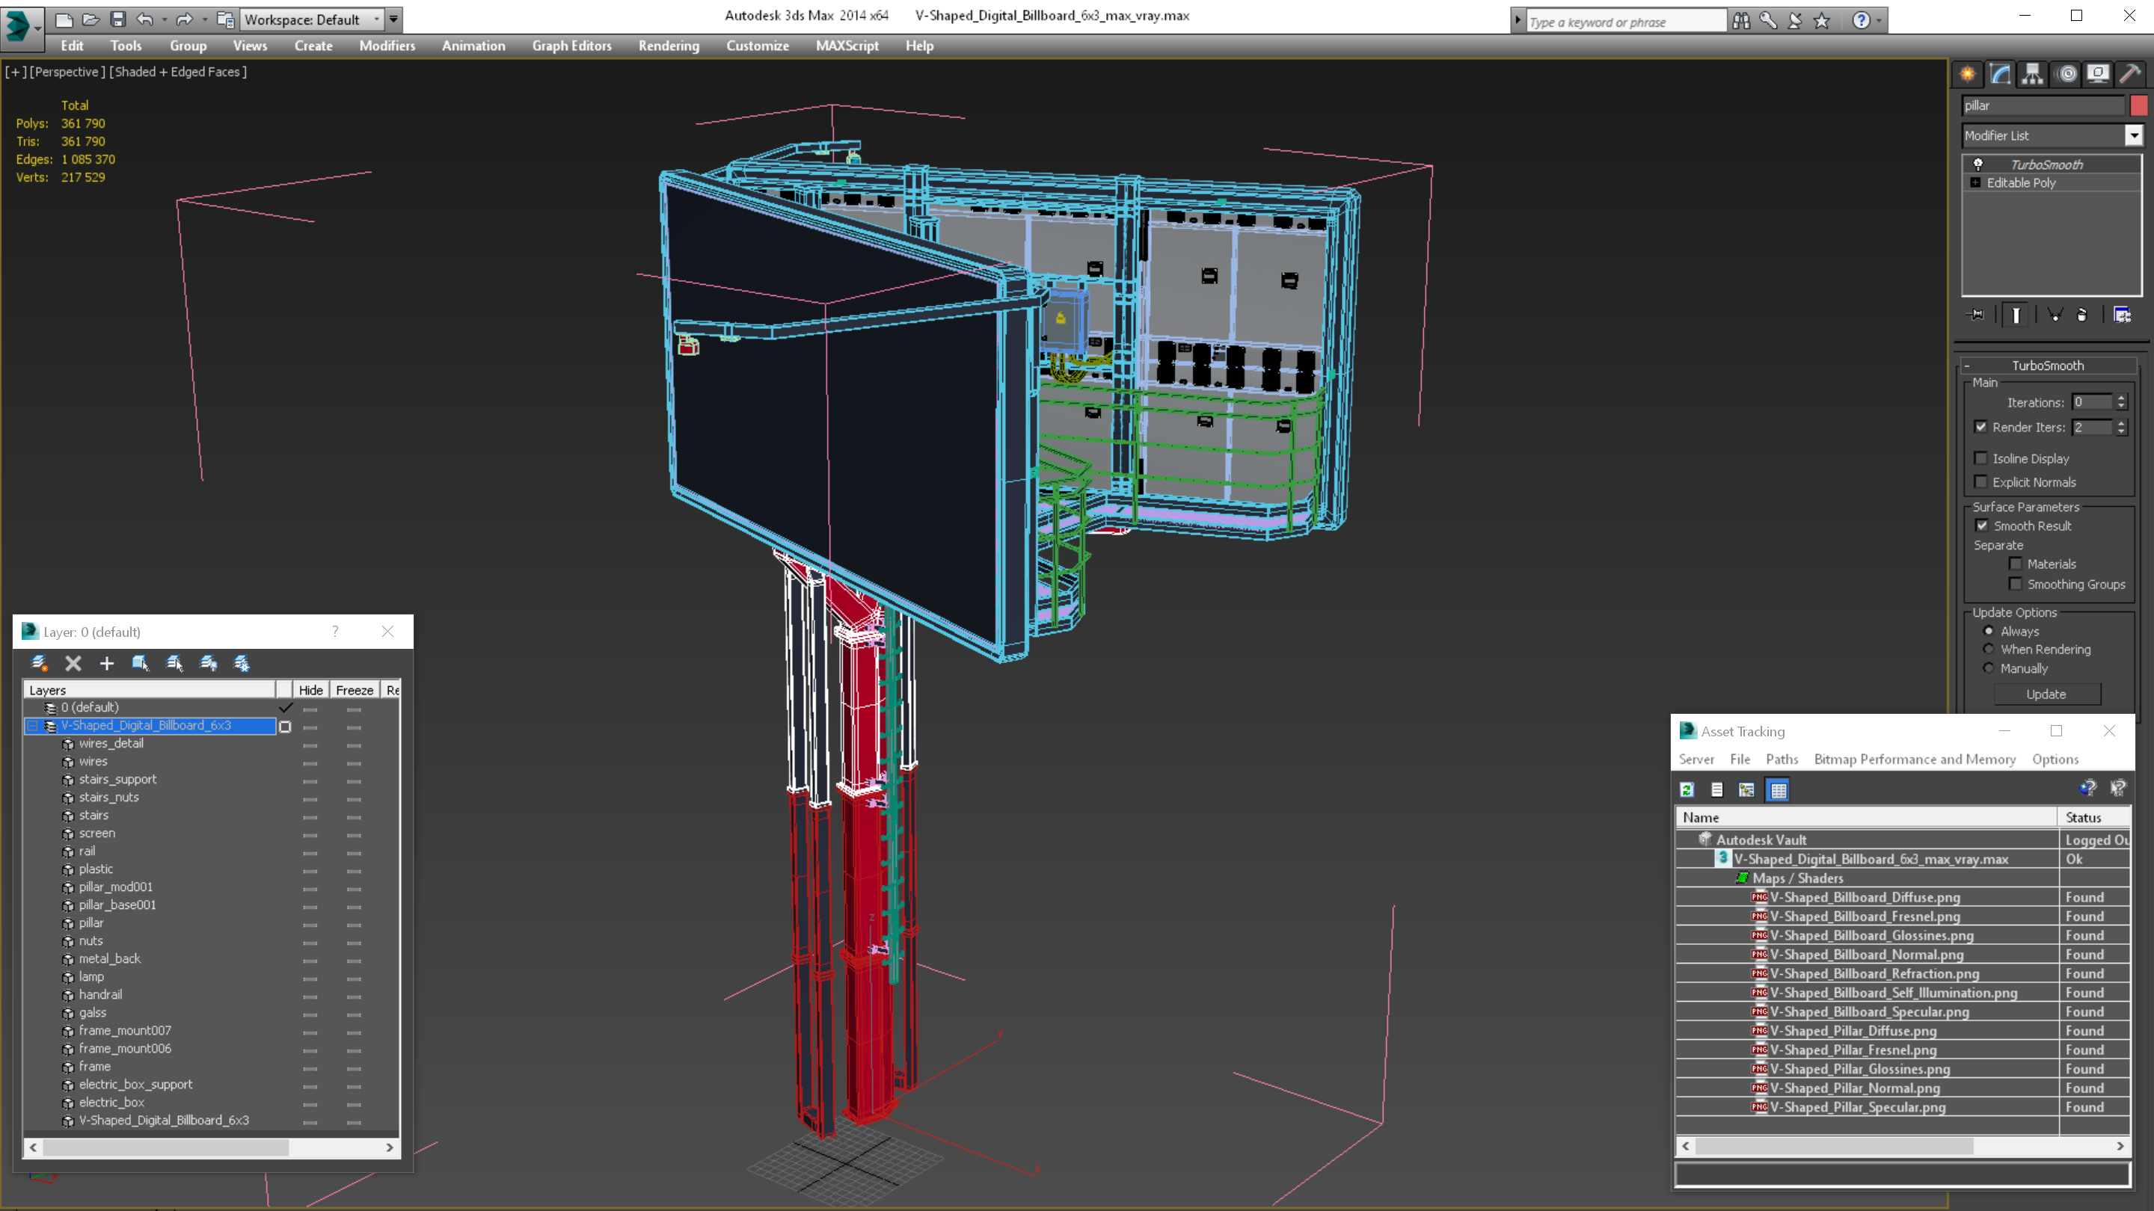Toggle Show End Result icon
This screenshot has height=1211, width=2154.
coord(2016,315)
